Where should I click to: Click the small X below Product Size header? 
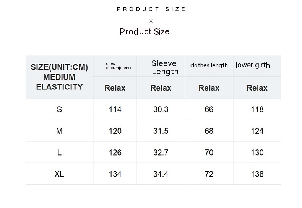click(151, 21)
